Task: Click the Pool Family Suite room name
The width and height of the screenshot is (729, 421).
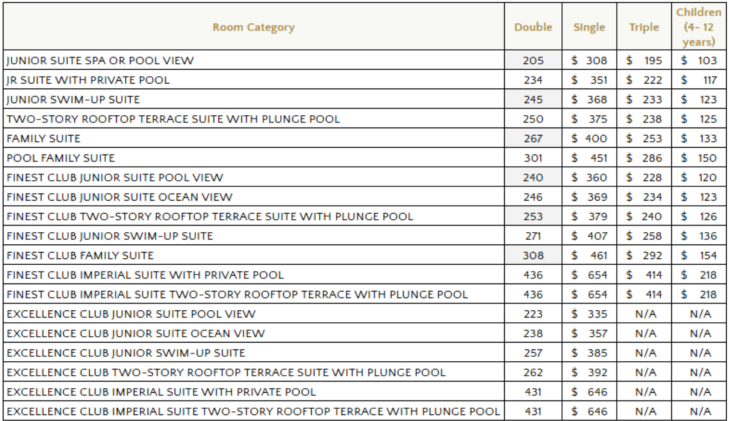Action: click(x=61, y=158)
